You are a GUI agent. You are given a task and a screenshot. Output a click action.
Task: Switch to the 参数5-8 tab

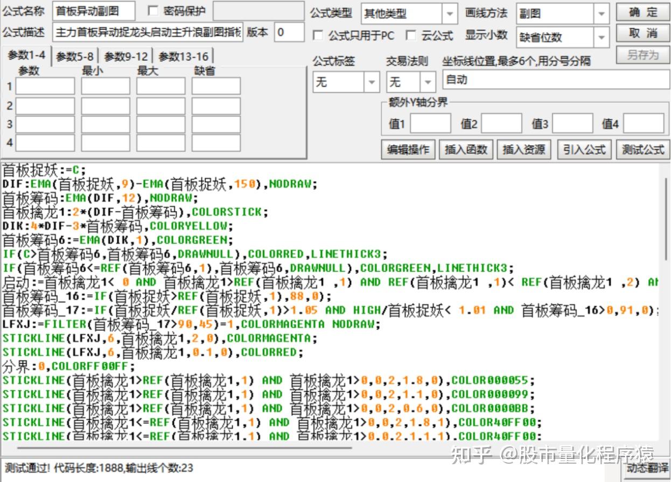tap(75, 56)
